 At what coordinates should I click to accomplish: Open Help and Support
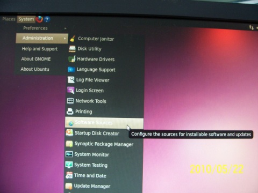point(40,49)
